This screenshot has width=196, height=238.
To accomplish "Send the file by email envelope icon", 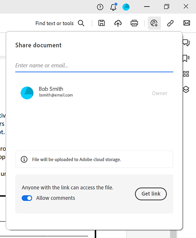I will tap(187, 23).
